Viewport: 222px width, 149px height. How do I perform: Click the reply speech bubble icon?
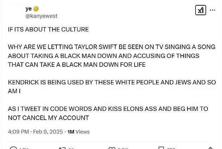13,148
